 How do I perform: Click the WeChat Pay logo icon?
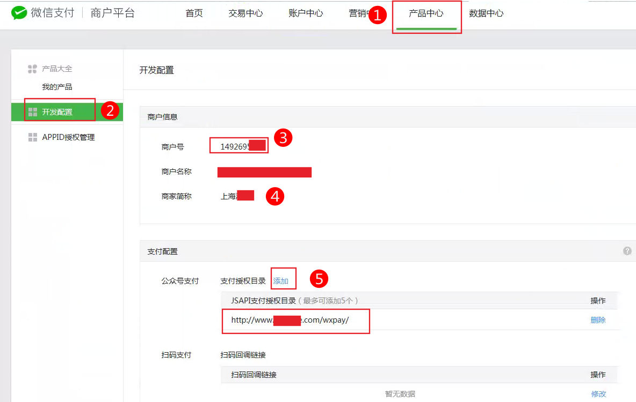coord(19,13)
